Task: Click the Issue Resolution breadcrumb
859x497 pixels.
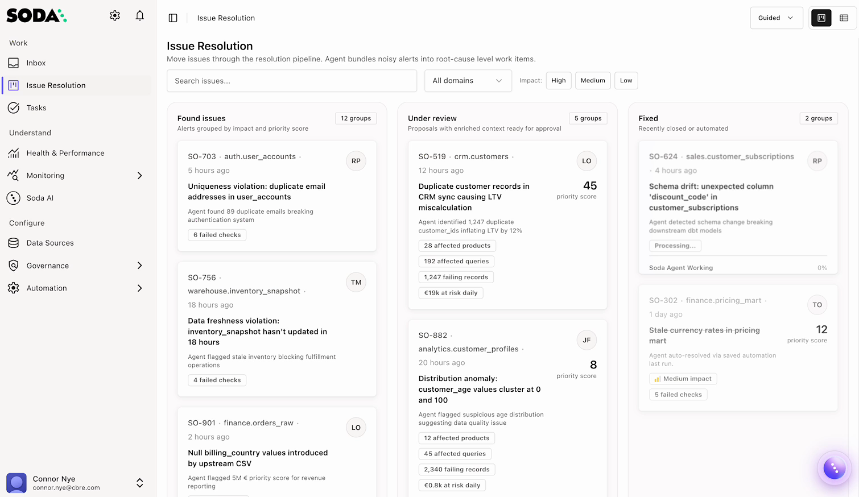Action: pos(226,18)
